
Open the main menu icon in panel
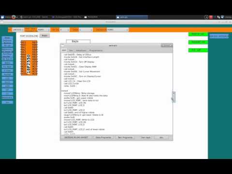[x=2, y=17]
